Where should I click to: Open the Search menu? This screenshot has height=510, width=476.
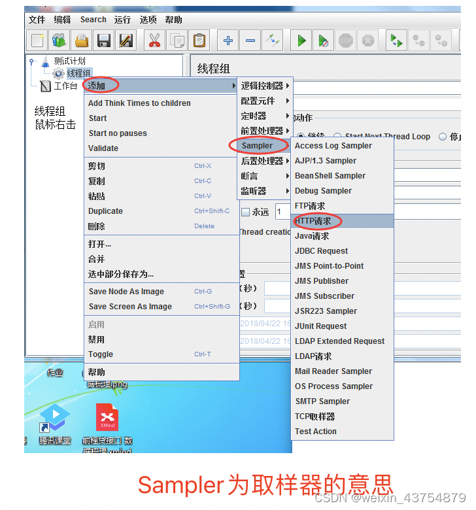point(93,20)
